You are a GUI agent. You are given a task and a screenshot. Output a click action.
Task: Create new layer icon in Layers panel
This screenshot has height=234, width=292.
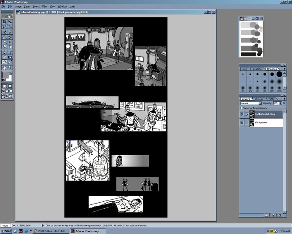(273, 215)
